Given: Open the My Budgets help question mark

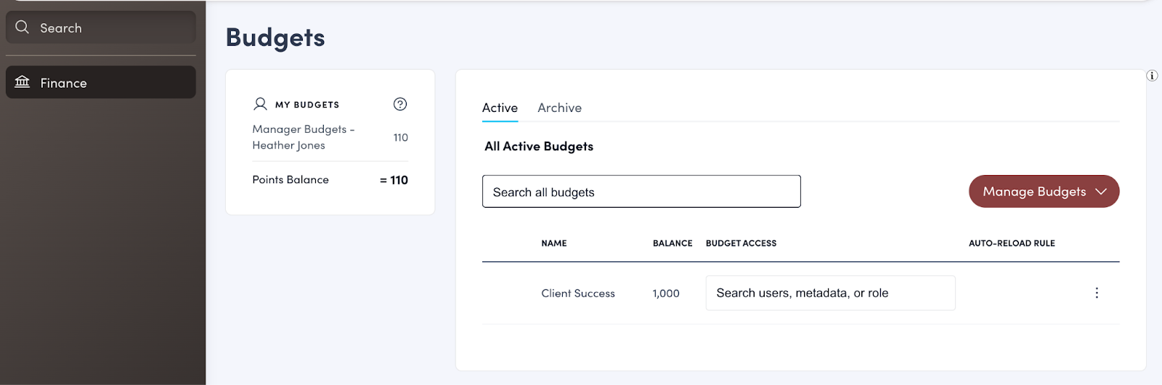Looking at the screenshot, I should [400, 104].
